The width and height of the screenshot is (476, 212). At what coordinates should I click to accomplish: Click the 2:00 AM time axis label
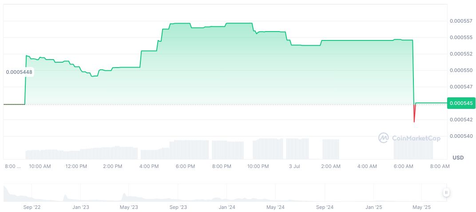[x=331, y=166]
